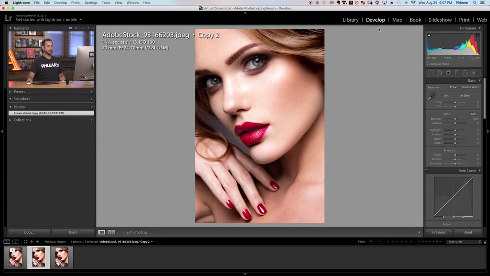Click the Paste button
Image resolution: width=490 pixels, height=276 pixels.
click(73, 232)
